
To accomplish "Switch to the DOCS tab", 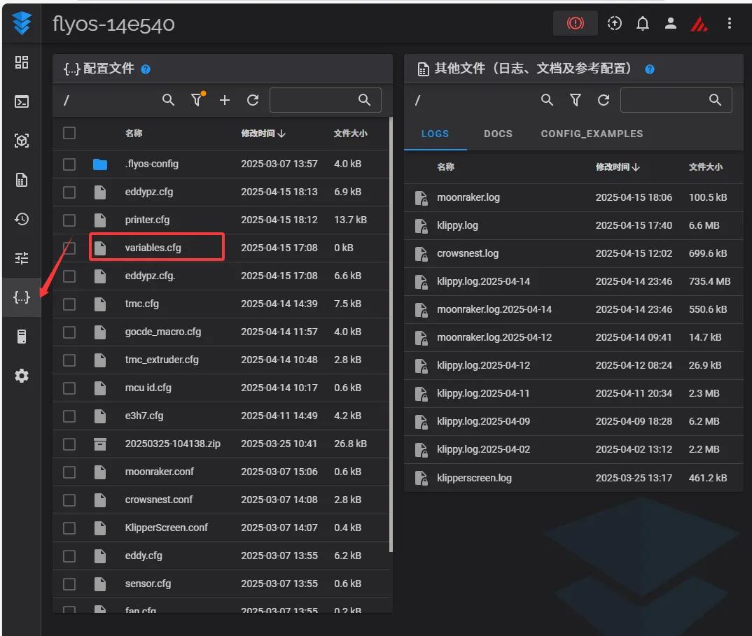I will tap(498, 134).
